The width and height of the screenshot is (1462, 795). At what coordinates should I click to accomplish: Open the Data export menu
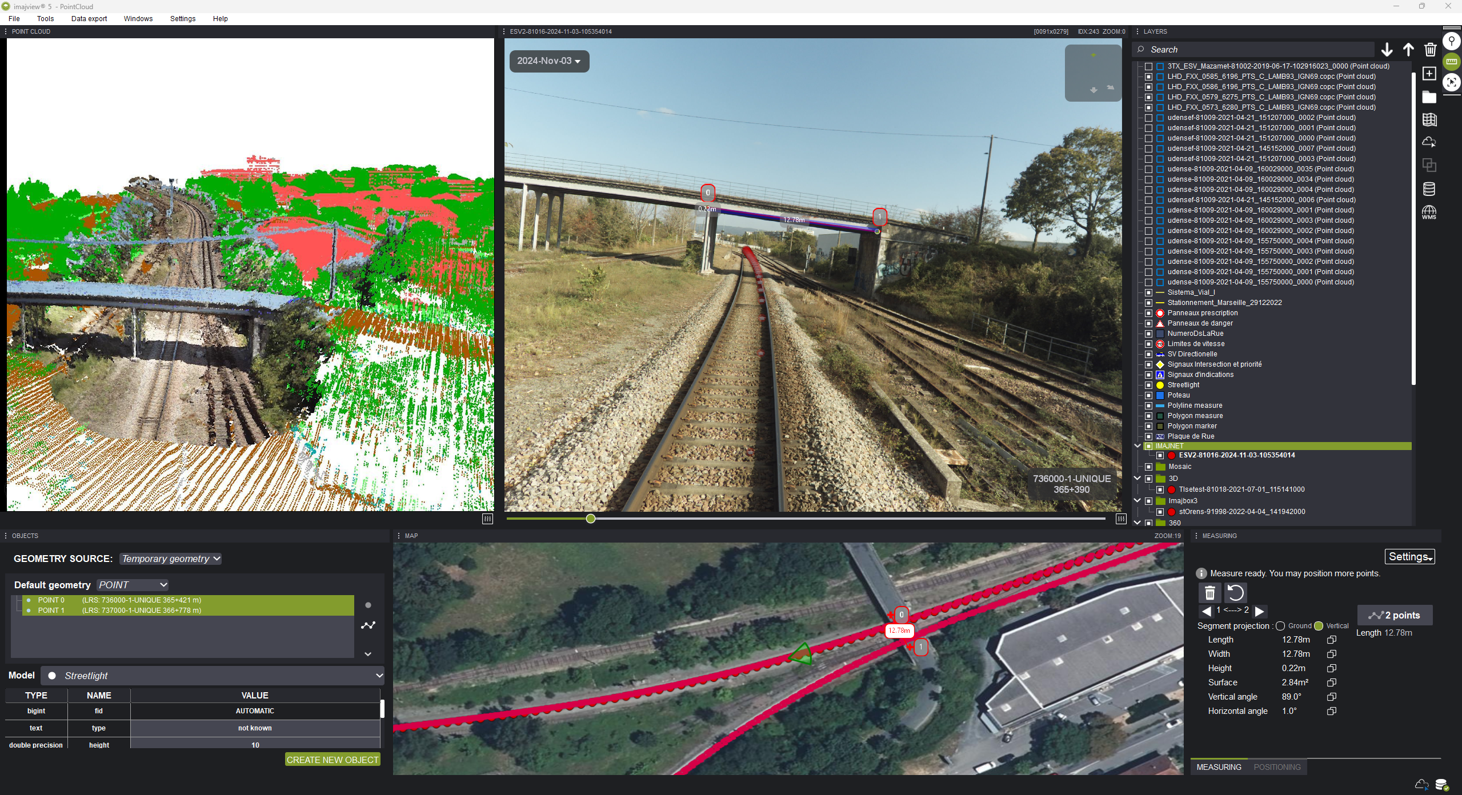pos(89,18)
